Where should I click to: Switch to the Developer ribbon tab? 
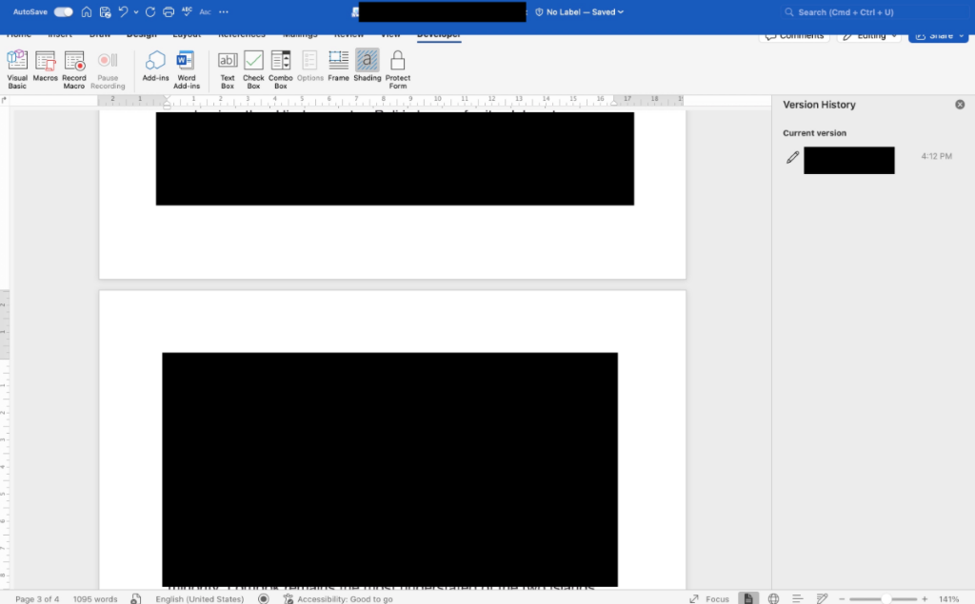click(x=439, y=35)
